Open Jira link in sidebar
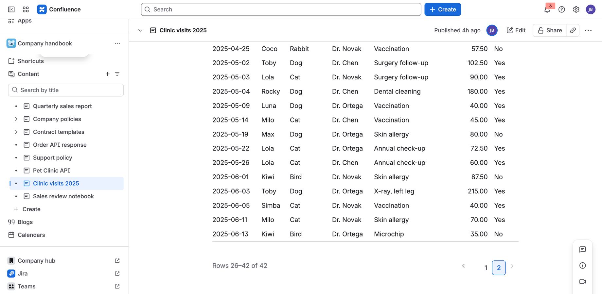 (x=22, y=274)
